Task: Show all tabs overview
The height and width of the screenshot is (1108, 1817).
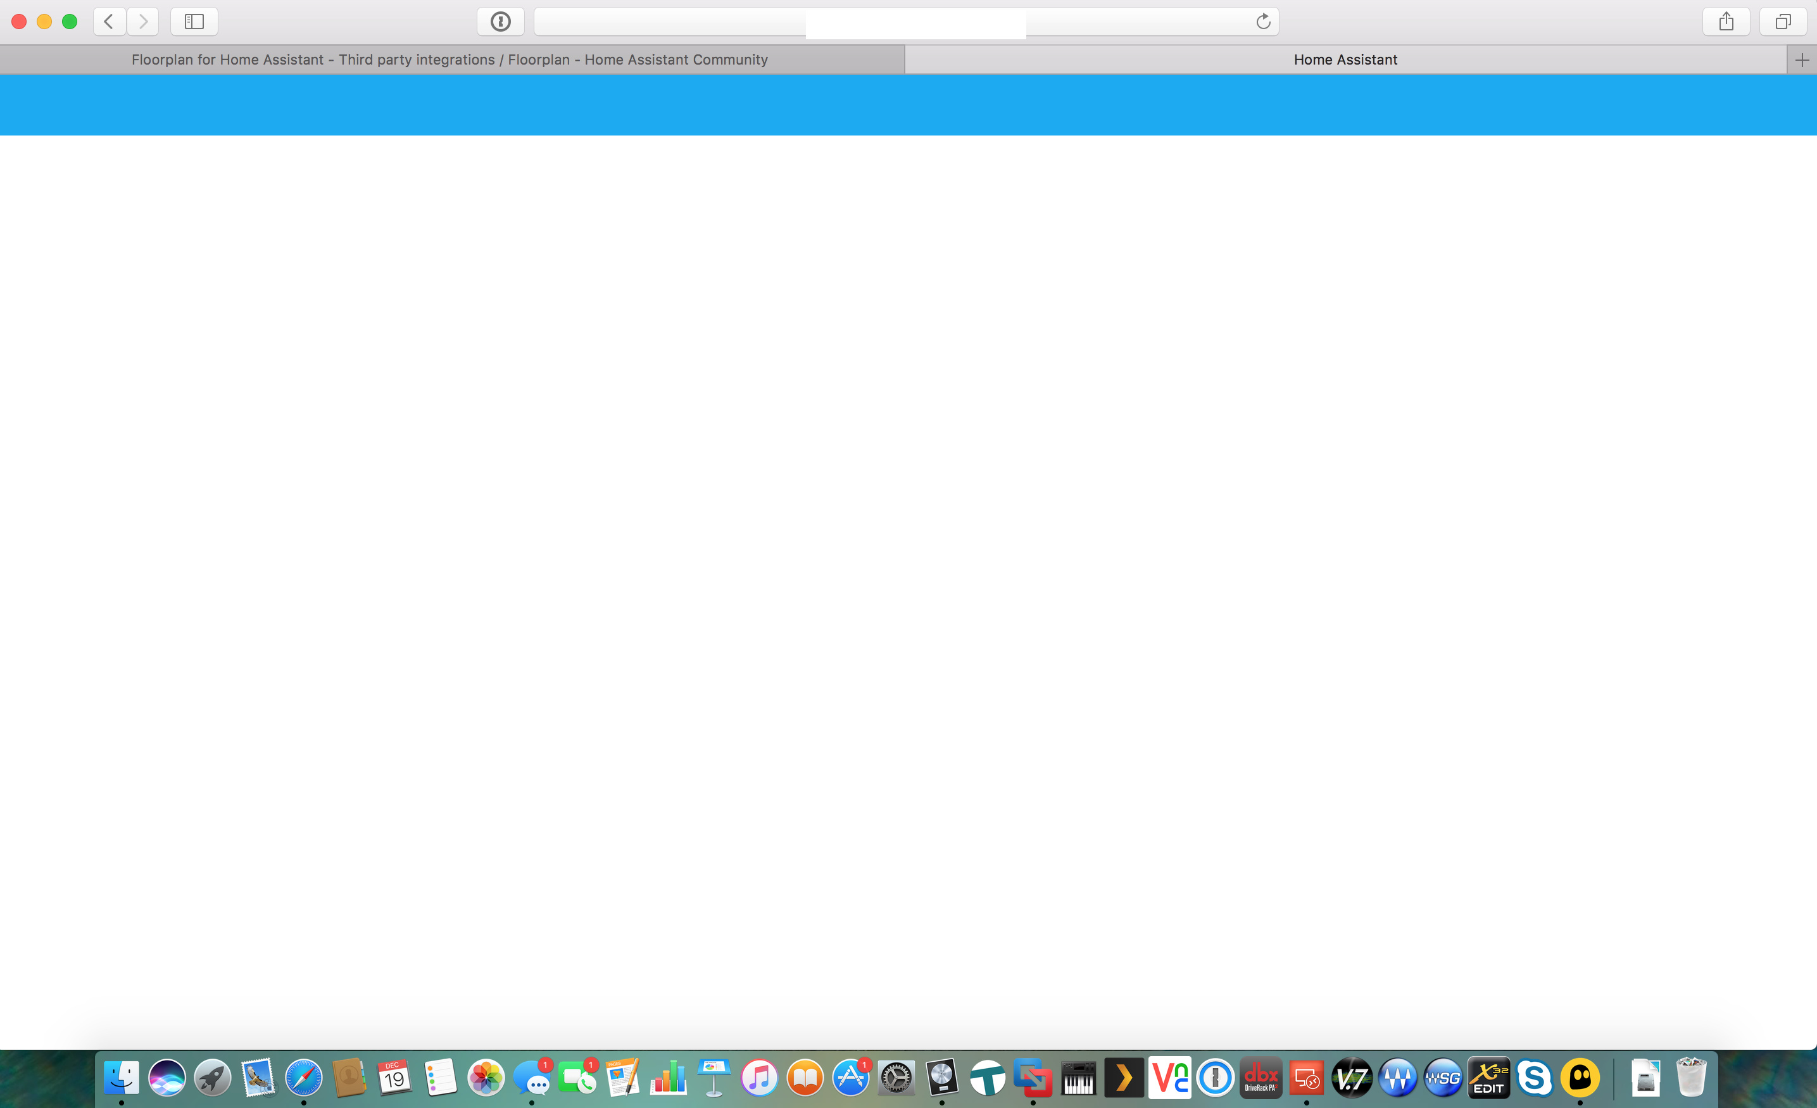Action: coord(1783,22)
